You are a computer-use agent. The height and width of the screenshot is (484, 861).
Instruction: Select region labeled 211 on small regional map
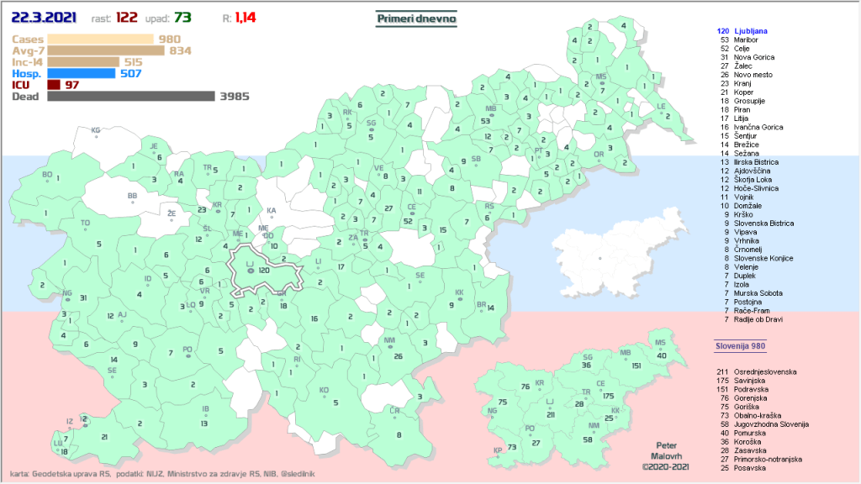click(x=550, y=414)
